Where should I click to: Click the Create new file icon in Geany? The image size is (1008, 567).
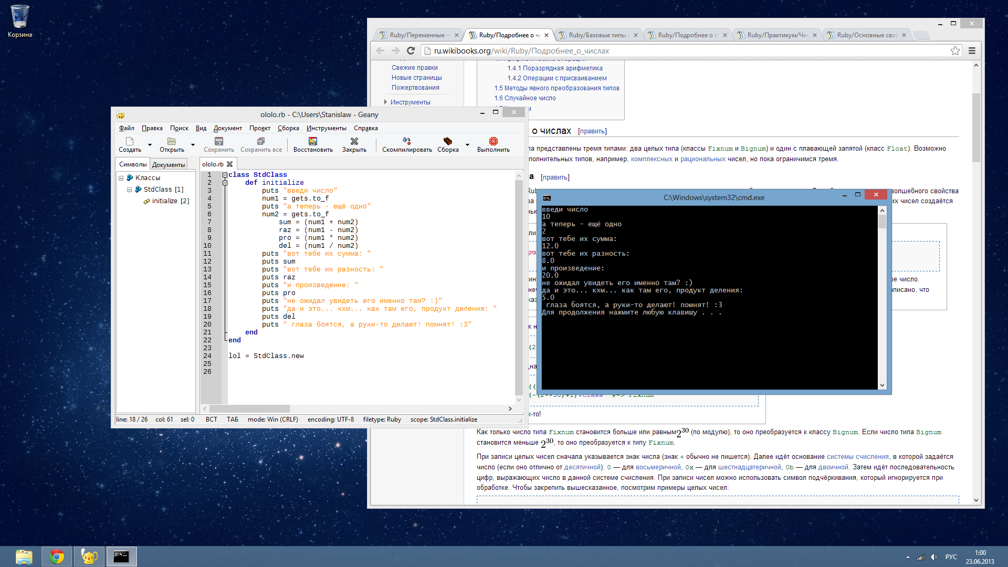click(x=130, y=141)
